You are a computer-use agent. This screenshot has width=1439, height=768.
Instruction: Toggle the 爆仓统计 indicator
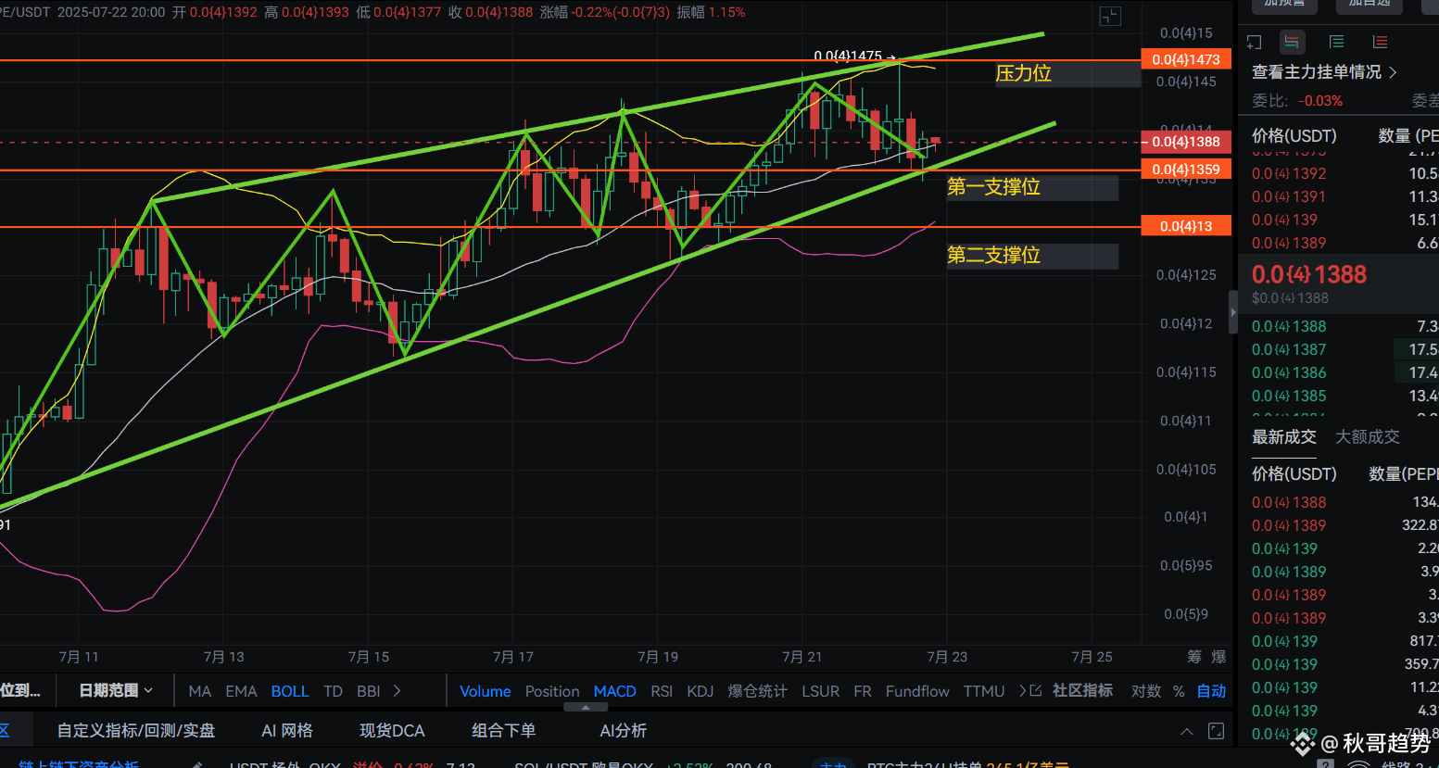(x=757, y=691)
